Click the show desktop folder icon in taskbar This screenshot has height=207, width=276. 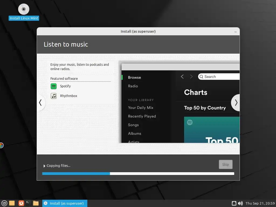point(12,203)
